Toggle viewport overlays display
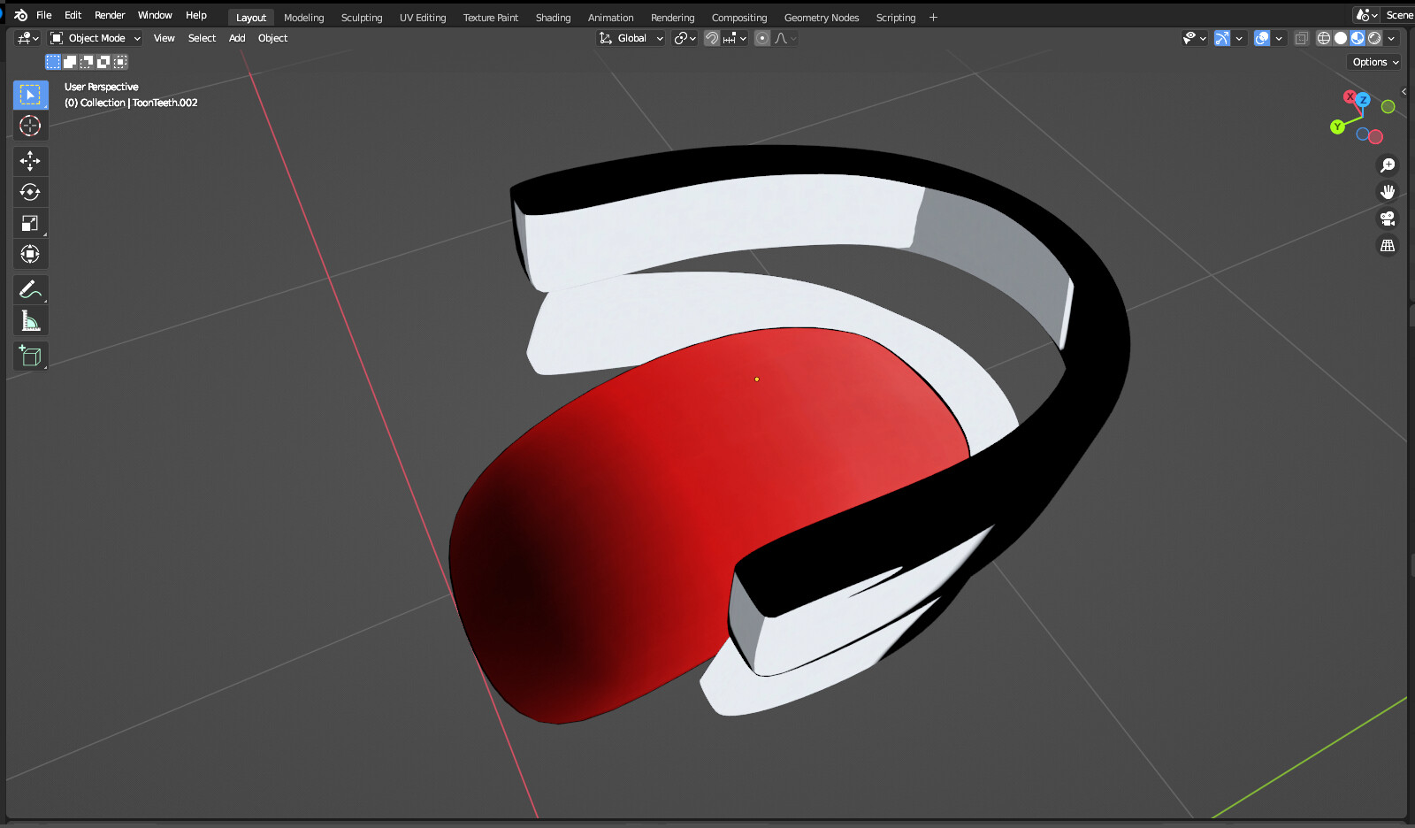The image size is (1415, 828). [x=1262, y=38]
